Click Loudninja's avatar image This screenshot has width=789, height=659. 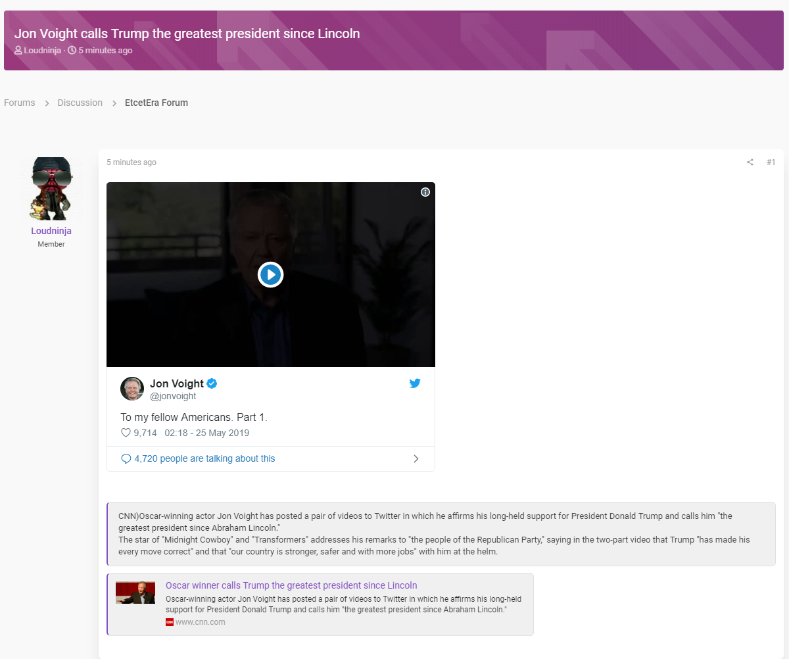coord(51,188)
